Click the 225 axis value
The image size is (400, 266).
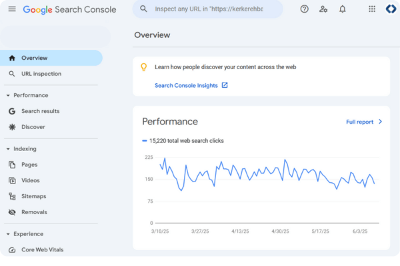pyautogui.click(x=149, y=158)
